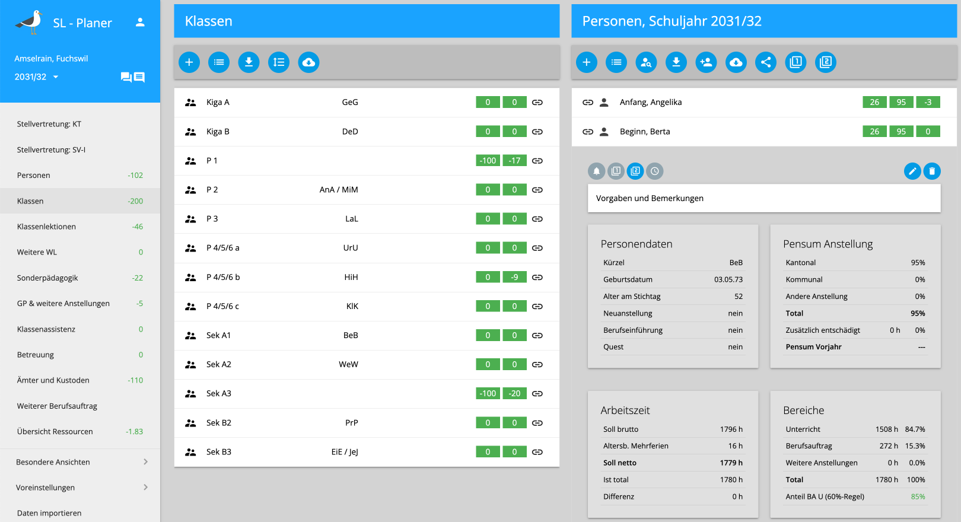Open the chat messages icon in sidebar header

[133, 77]
